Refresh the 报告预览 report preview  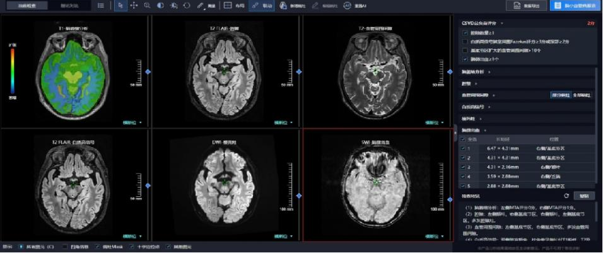click(x=566, y=196)
